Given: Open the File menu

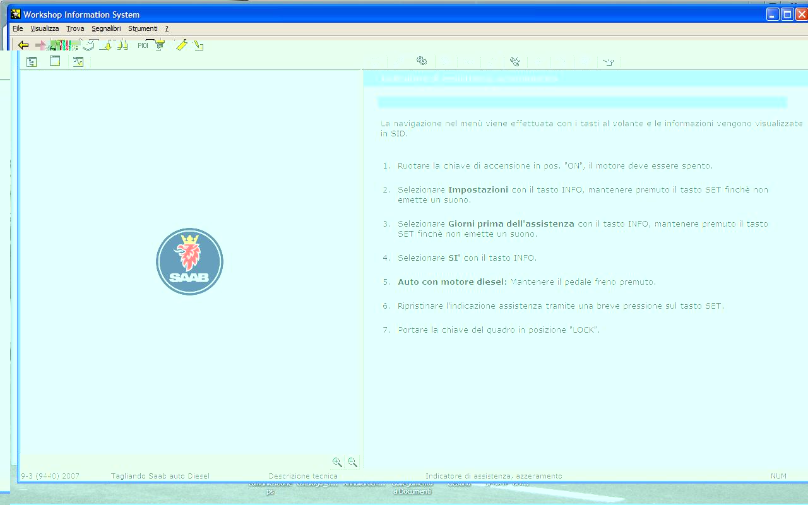Looking at the screenshot, I should pos(18,28).
